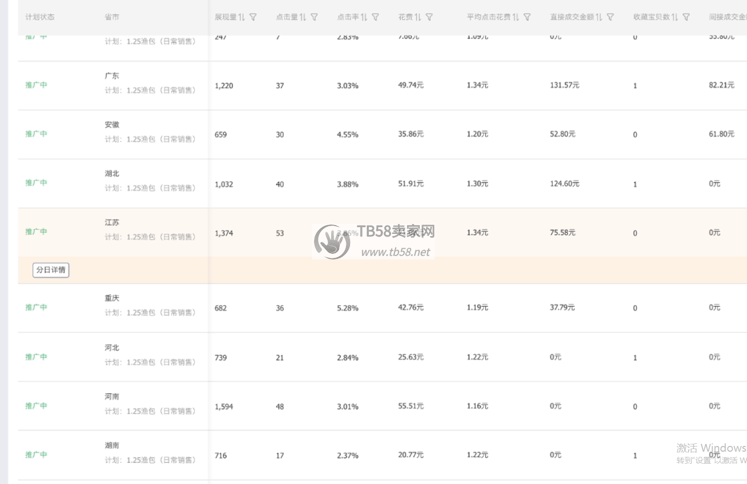Click the 计划状态 column header
Screen dimensions: 747x484
point(40,17)
